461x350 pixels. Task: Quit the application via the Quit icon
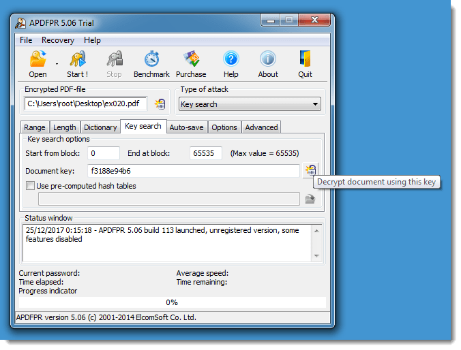pos(305,59)
